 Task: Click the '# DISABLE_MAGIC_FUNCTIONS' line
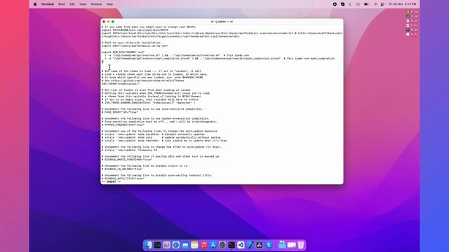pyautogui.click(x=127, y=160)
